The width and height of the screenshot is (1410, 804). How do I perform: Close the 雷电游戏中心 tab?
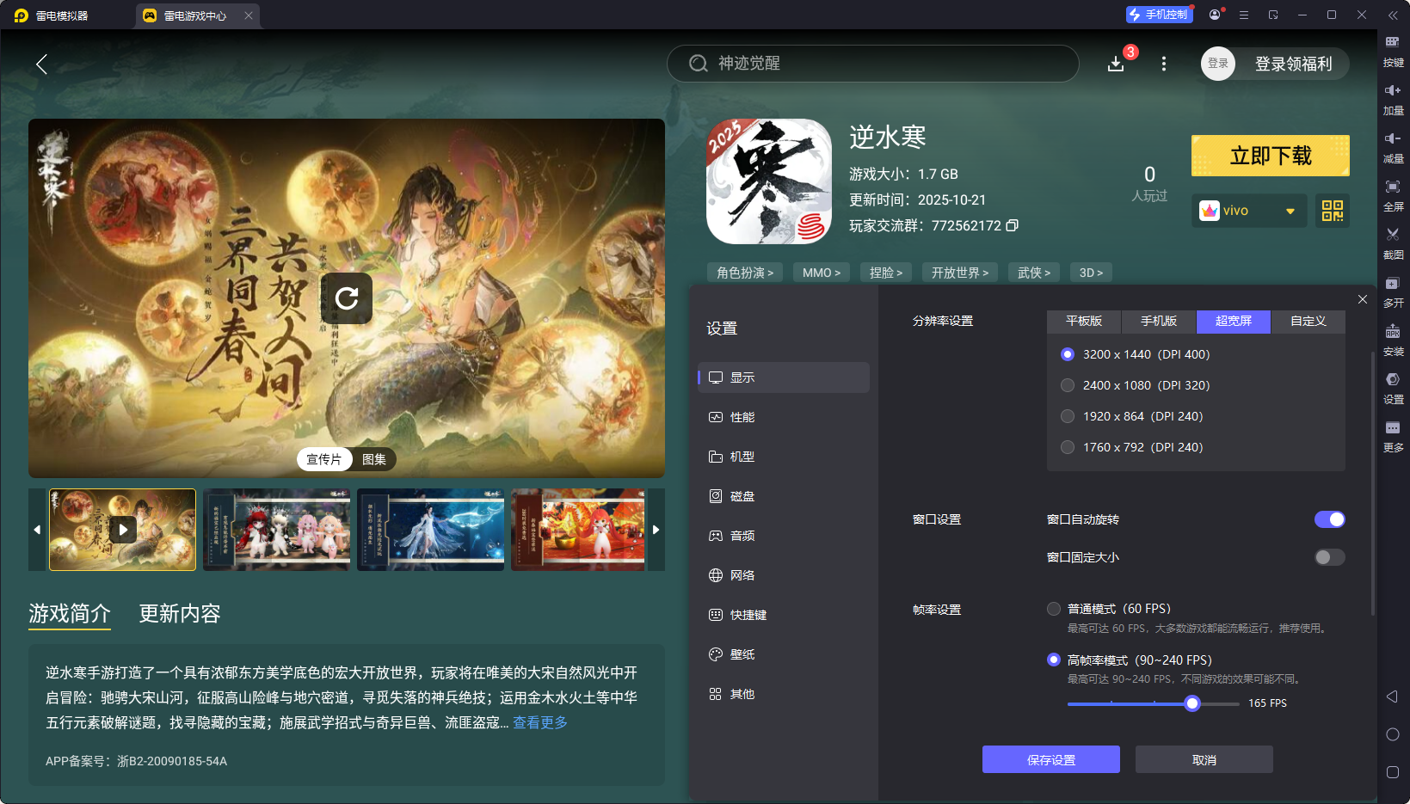pyautogui.click(x=249, y=15)
